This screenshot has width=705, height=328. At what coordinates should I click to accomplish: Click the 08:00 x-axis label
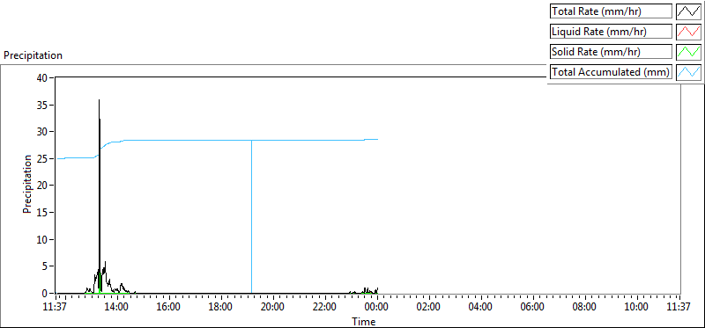585,307
